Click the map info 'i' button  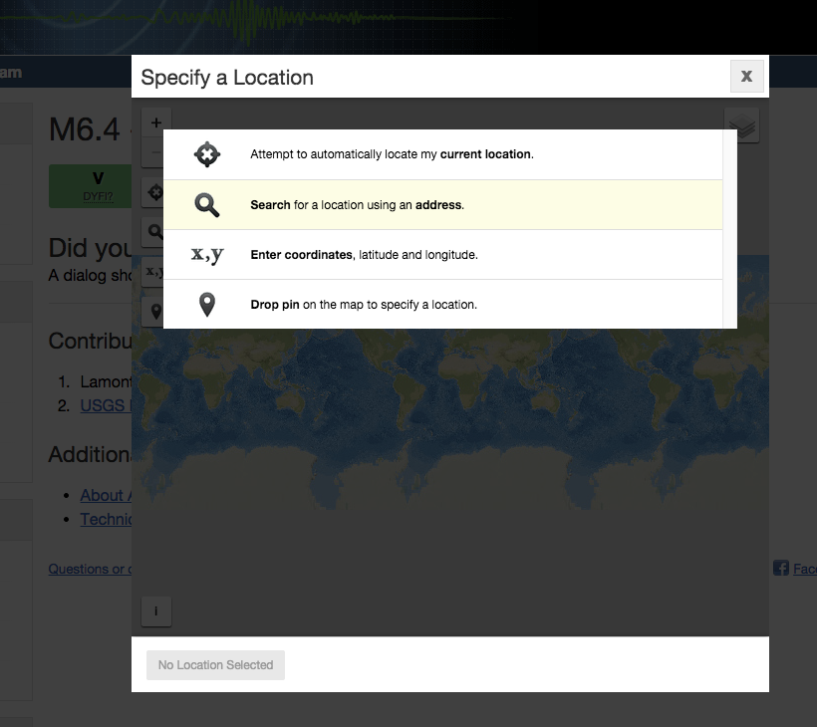(156, 611)
